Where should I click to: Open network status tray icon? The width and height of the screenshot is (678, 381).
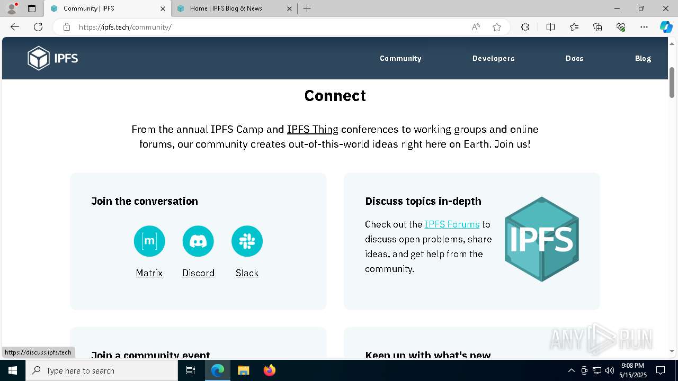tap(597, 370)
